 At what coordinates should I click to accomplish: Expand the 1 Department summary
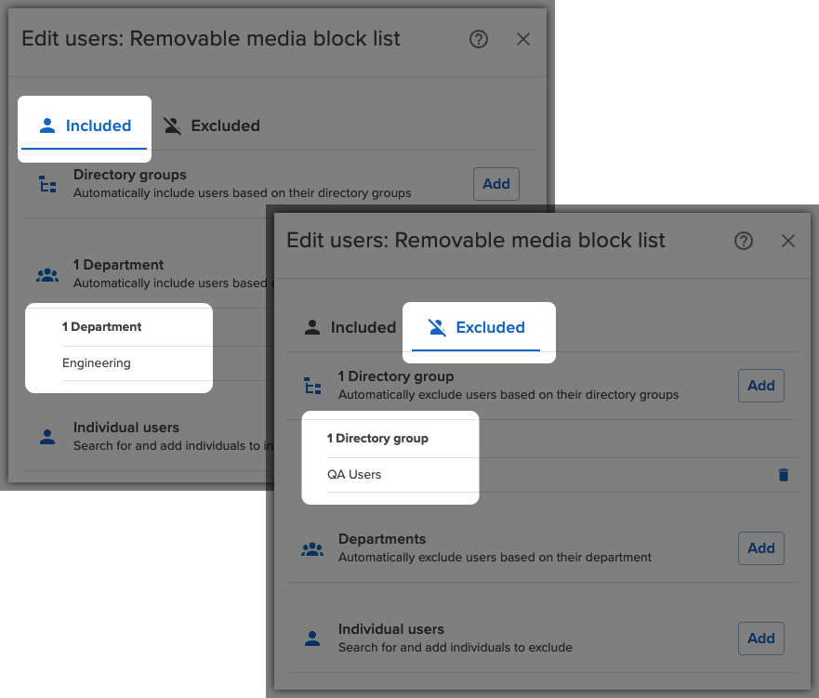click(103, 326)
